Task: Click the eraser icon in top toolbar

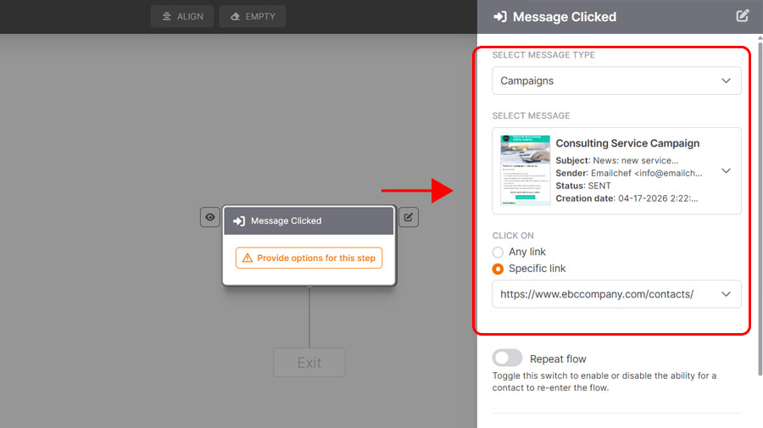Action: coord(235,17)
